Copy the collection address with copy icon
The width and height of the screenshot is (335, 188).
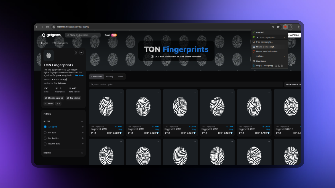66,79
